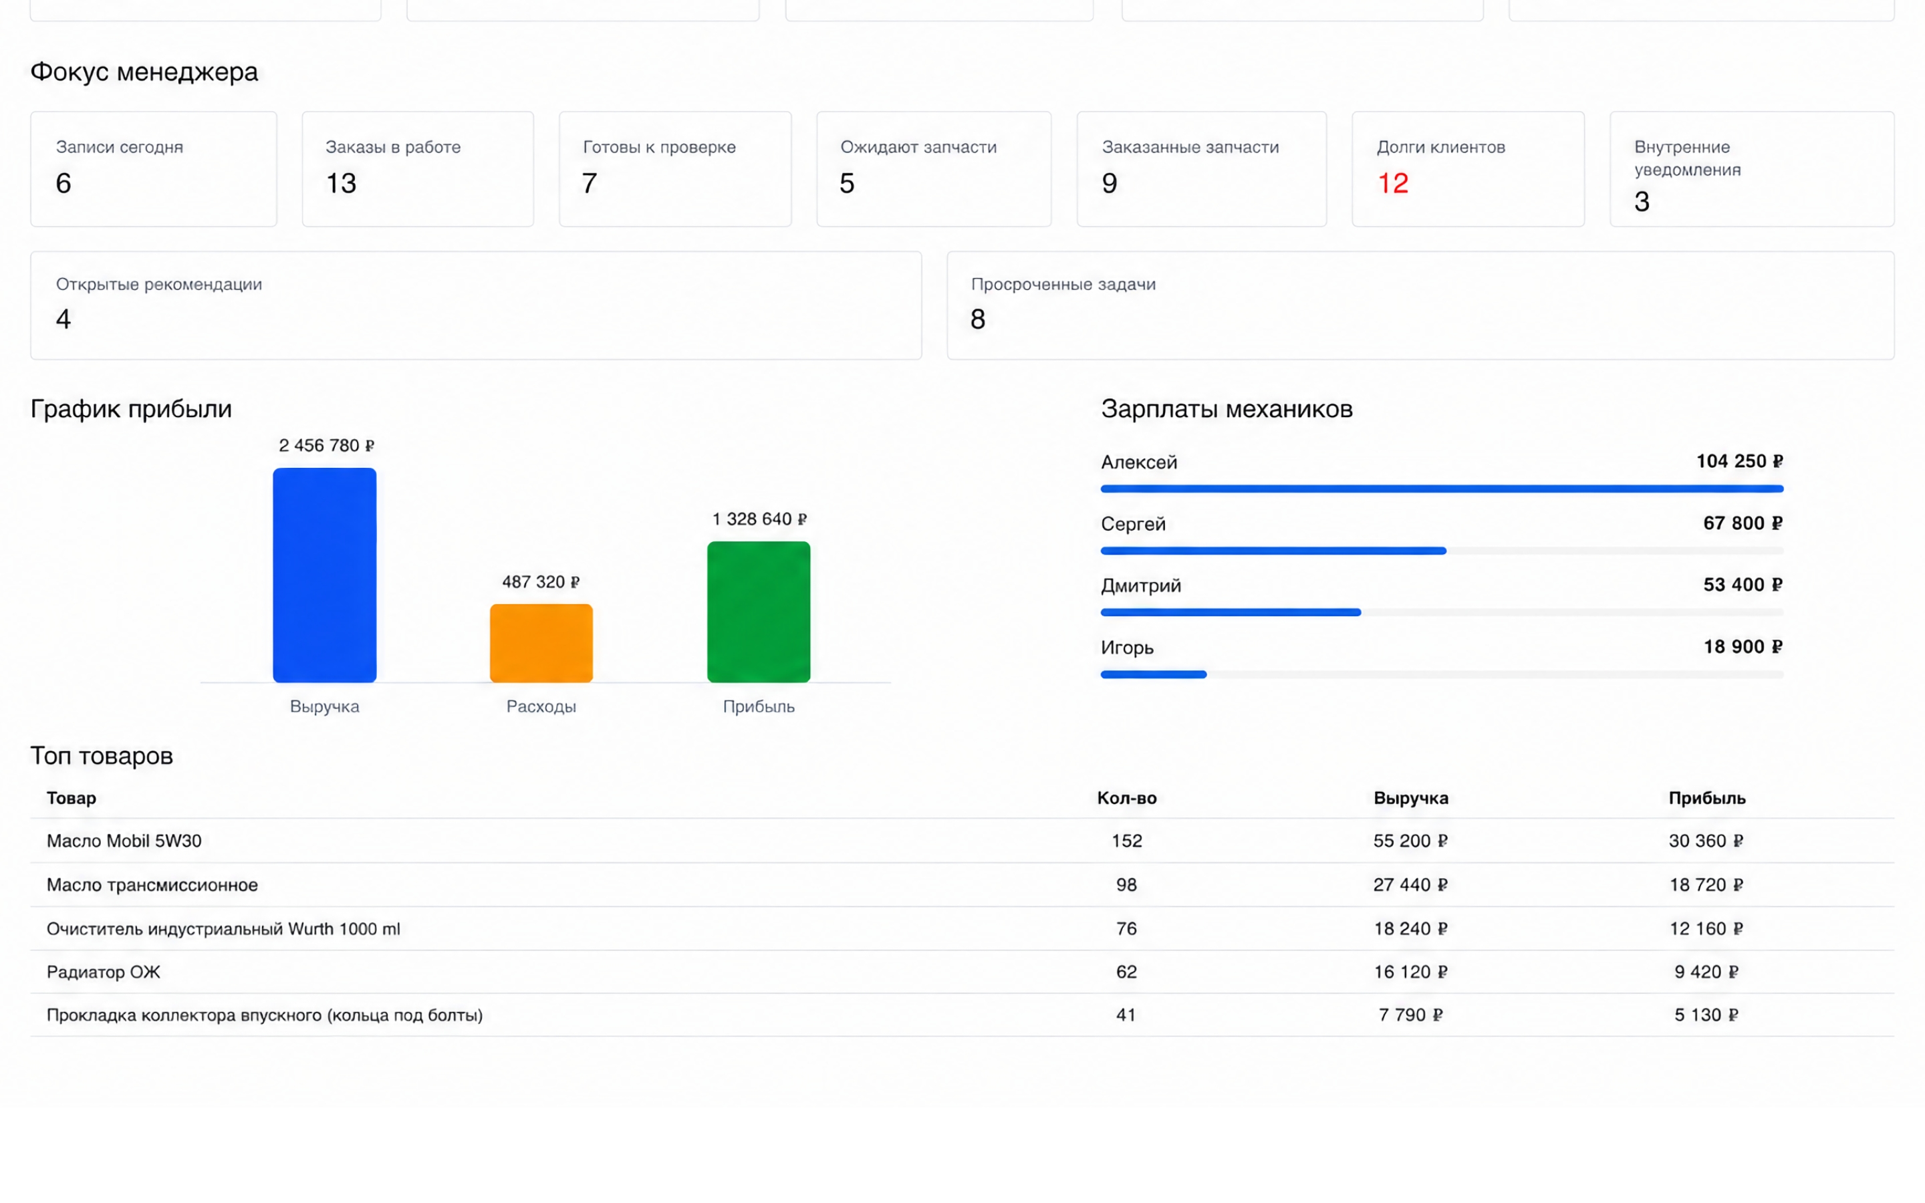Click Сергей salary 67 800 ₽
The width and height of the screenshot is (1925, 1203).
pyautogui.click(x=1743, y=523)
